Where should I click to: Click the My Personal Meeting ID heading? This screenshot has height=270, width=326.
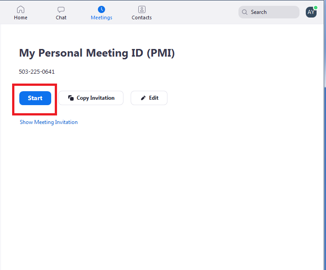click(x=97, y=53)
